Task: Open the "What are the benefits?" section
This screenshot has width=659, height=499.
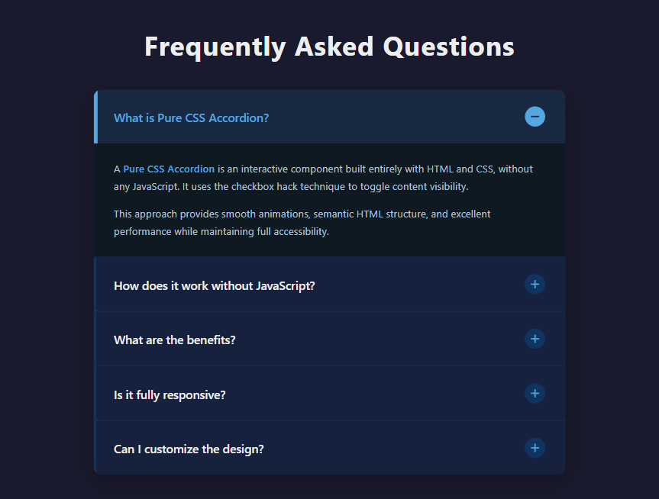Action: [174, 340]
